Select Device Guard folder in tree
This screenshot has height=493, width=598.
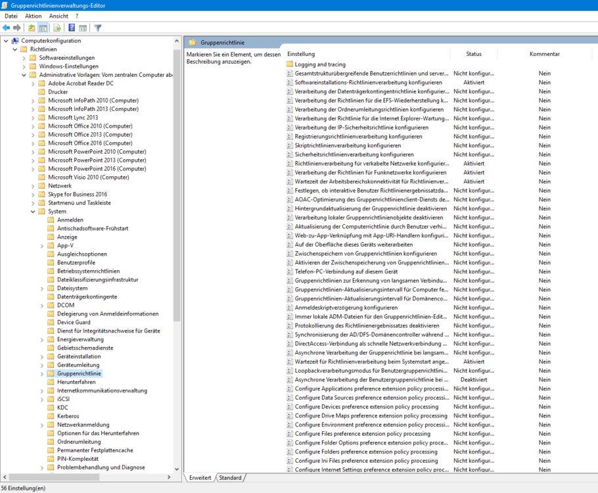tap(74, 322)
